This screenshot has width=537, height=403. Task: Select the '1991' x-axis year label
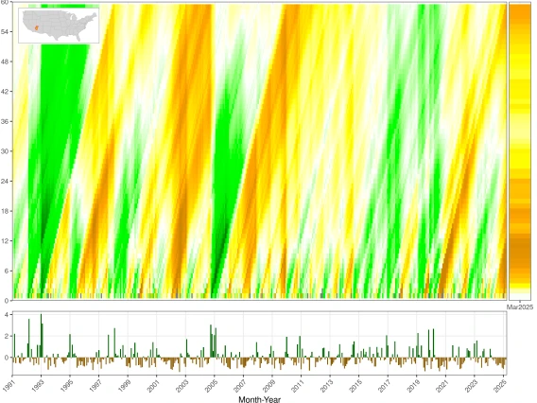pos(8,386)
